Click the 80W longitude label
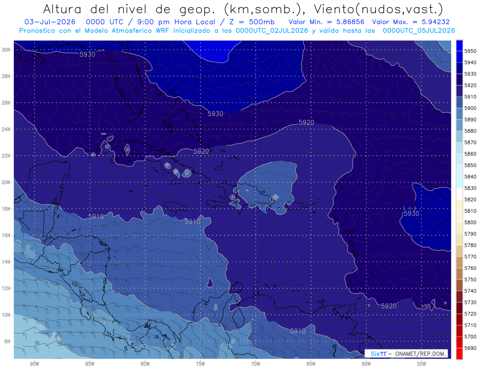 point(145,364)
